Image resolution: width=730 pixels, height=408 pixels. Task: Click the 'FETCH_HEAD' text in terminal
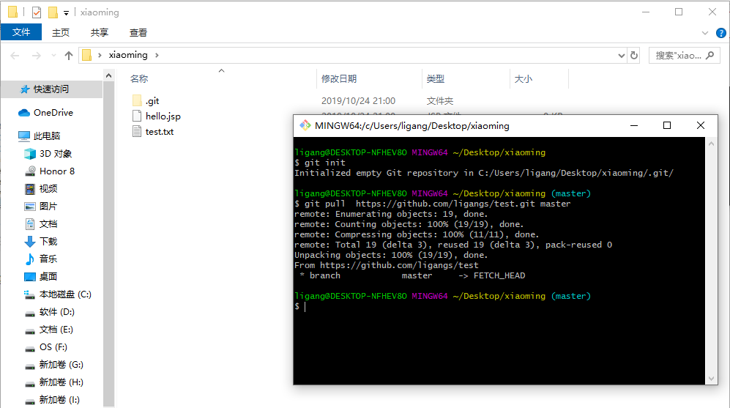click(x=499, y=275)
